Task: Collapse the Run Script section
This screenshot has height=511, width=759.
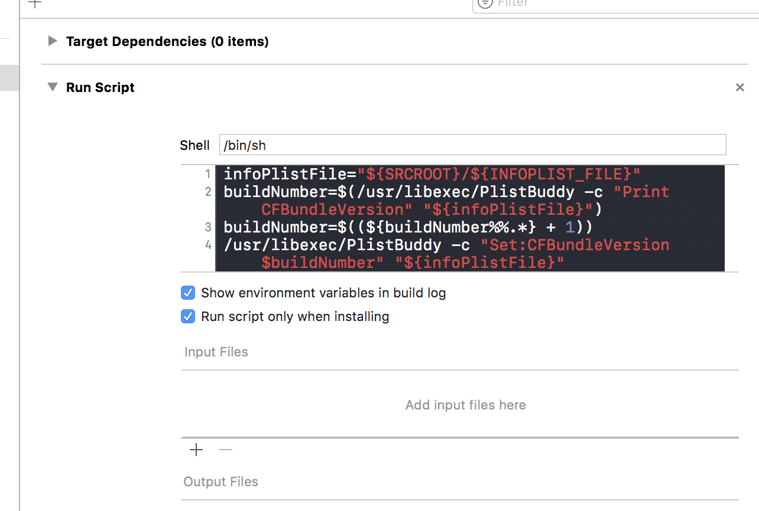Action: 52,86
